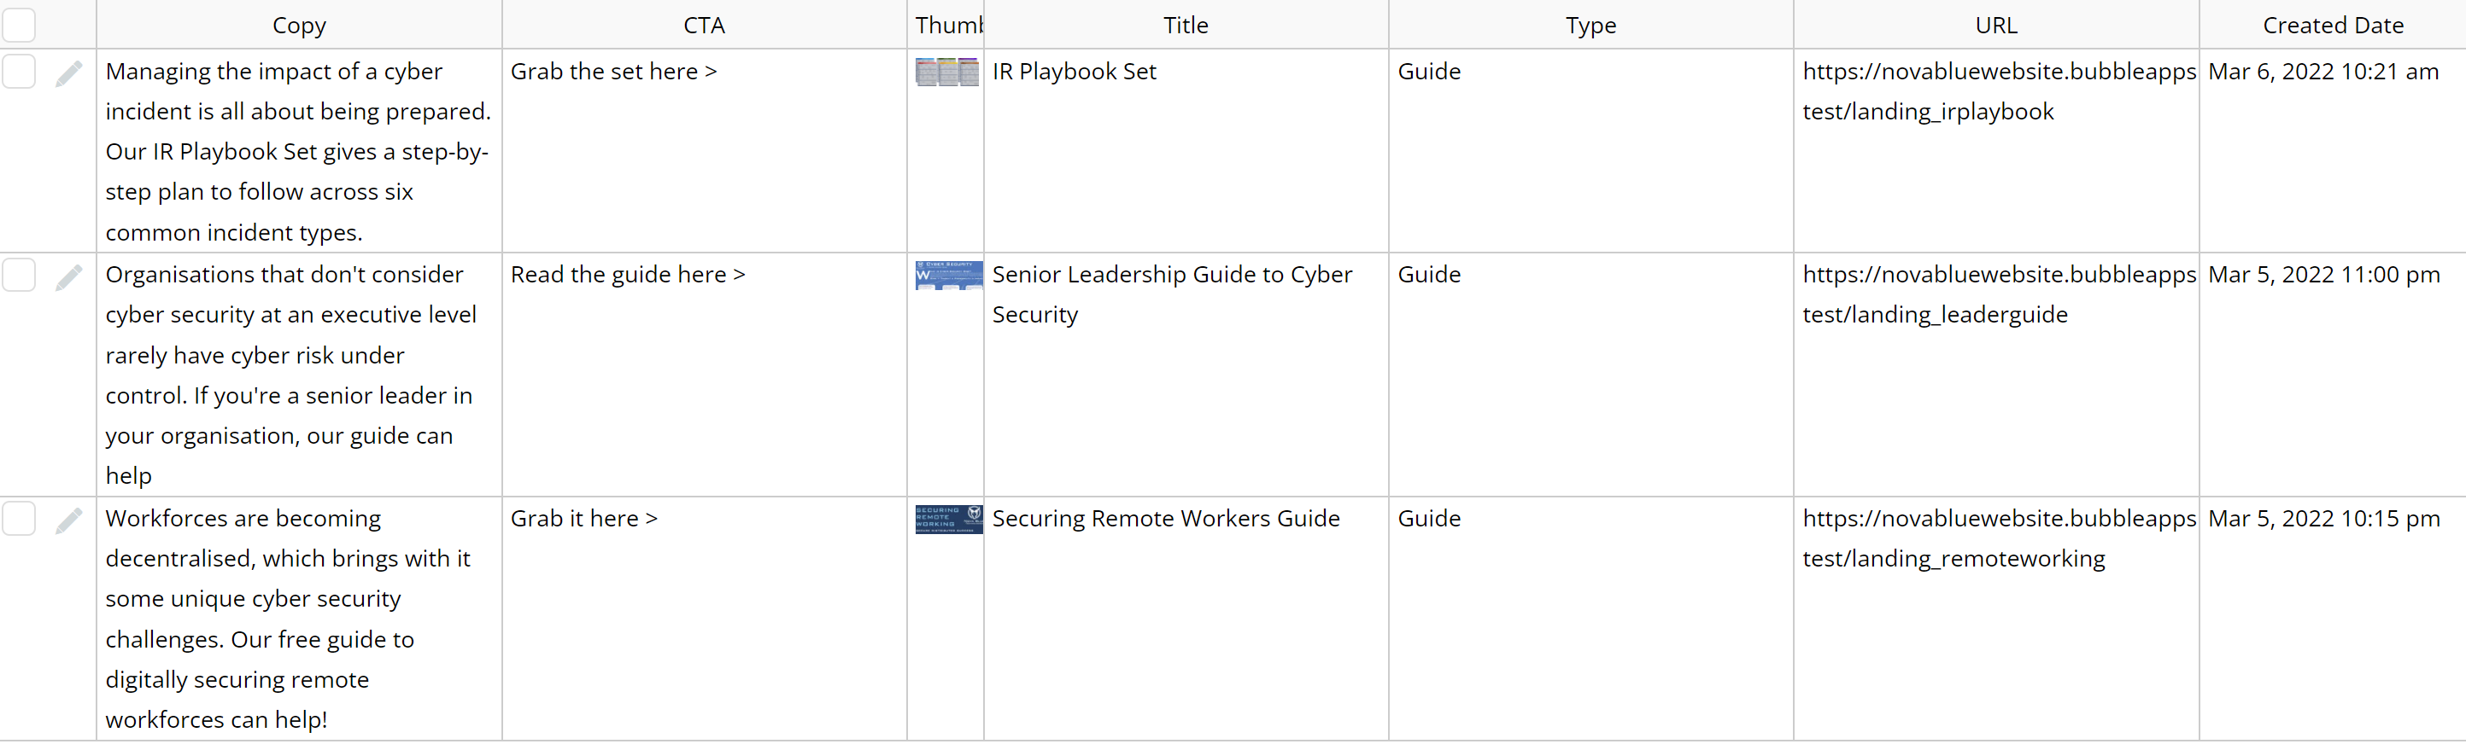Open the Securing Remote Working thumbnail

coord(948,520)
